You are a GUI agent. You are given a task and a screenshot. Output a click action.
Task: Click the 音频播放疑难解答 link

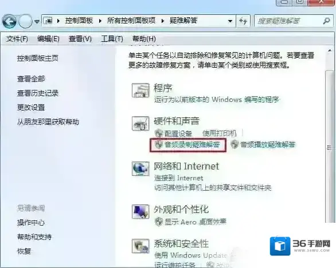click(x=268, y=145)
